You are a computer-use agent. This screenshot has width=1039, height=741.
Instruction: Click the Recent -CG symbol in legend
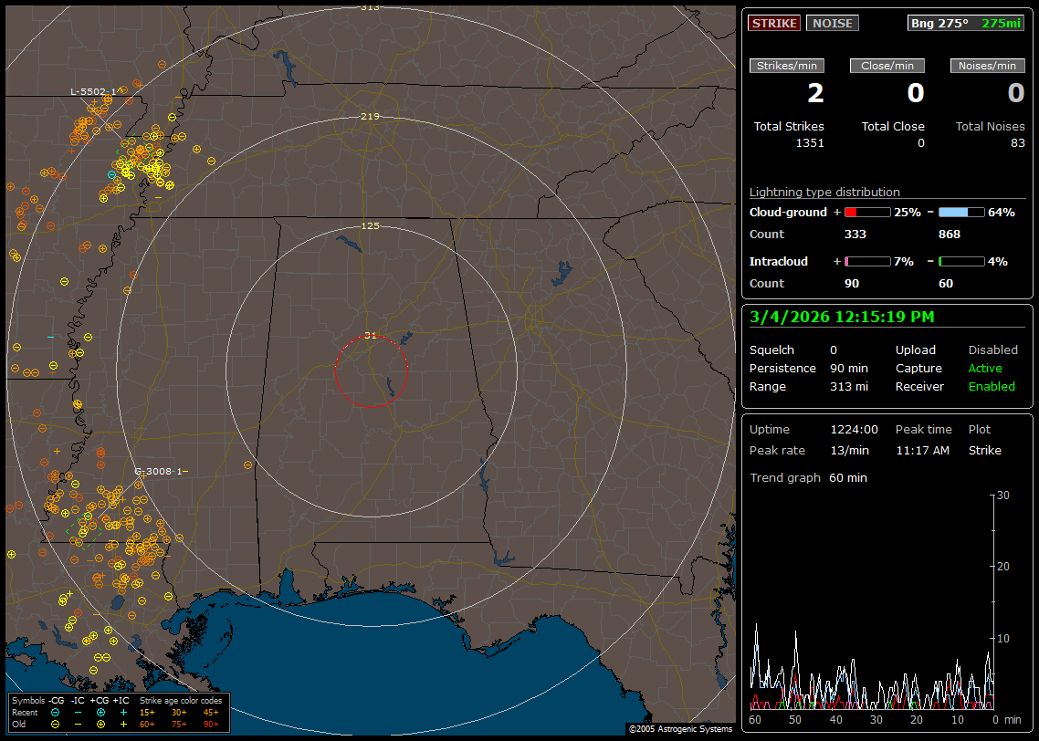pyautogui.click(x=55, y=712)
